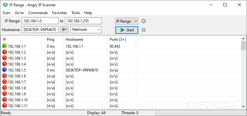This screenshot has height=116, width=247.
Task: Click the [n/a] ping cell for 192.168.1.9
Action: [x=51, y=94]
